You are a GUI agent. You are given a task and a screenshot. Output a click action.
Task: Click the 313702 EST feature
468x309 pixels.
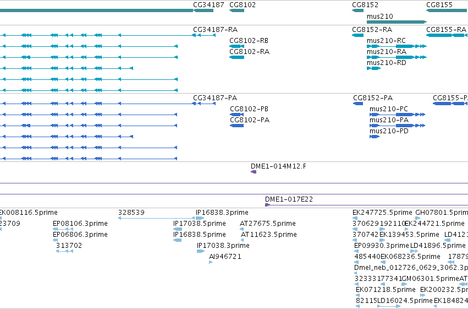65,251
